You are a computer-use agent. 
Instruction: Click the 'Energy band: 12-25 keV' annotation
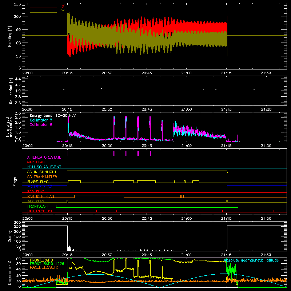(x=53, y=116)
